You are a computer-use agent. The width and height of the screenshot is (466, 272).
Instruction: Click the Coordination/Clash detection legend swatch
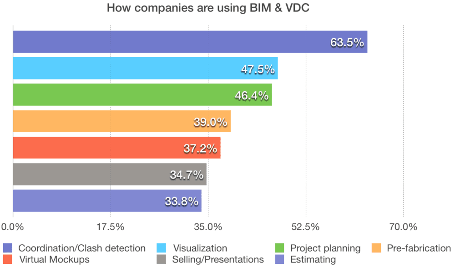8,248
